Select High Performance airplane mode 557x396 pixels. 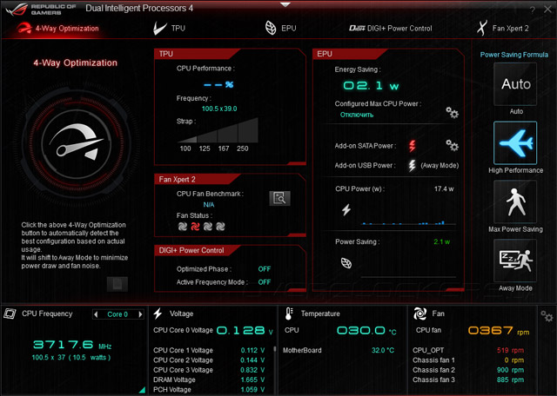pos(515,143)
